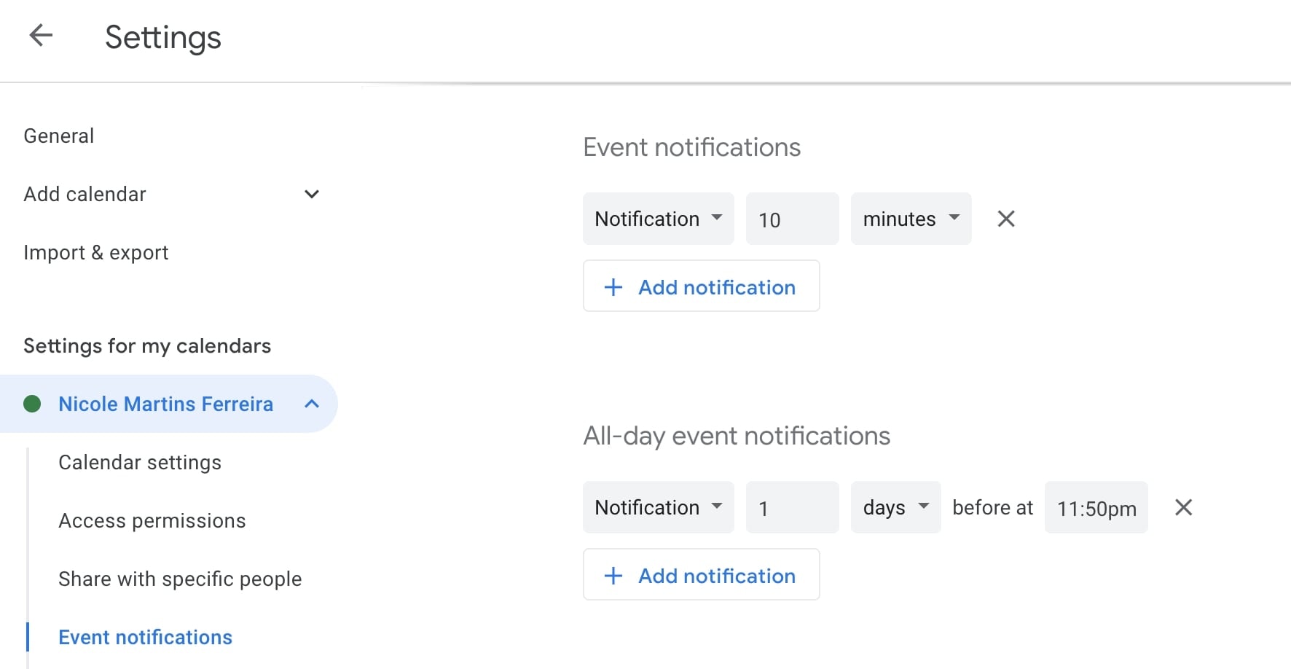The width and height of the screenshot is (1291, 669).
Task: Remove the all-day event notification
Action: [x=1183, y=507]
